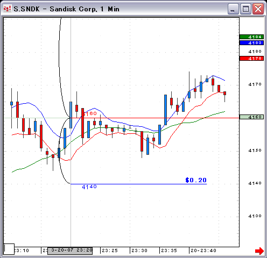267x258 pixels.
Task: Click the blue 4140 line label
Action: point(89,187)
